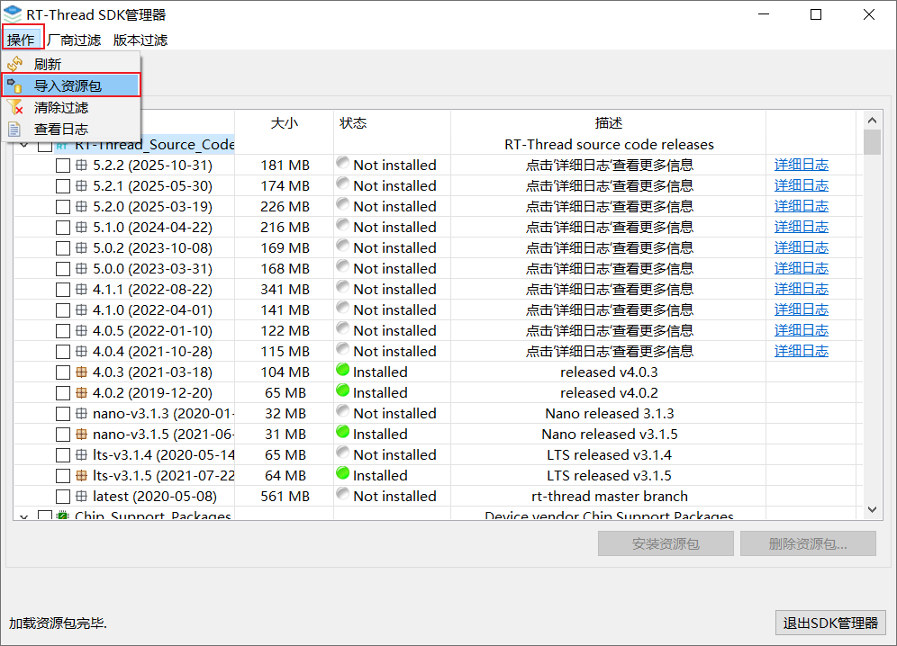Viewport: 897px width, 646px height.
Task: Click the package icon beside 5.2.2 (2025-10-31)
Action: click(x=82, y=166)
